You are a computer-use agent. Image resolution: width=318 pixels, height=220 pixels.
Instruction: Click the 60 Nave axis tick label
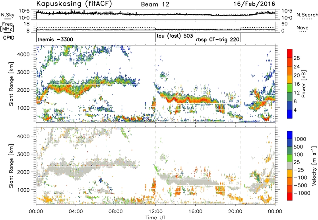coord(285,24)
